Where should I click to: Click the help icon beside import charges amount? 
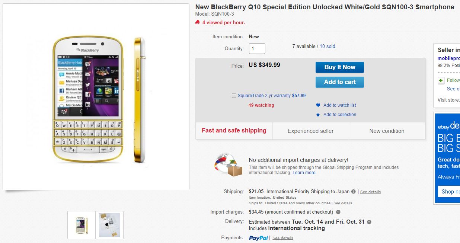(338, 212)
